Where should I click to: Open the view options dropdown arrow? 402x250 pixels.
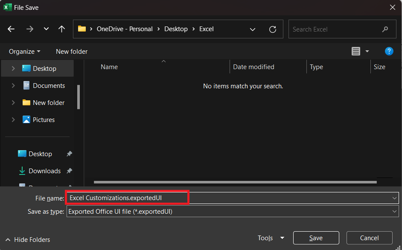tap(367, 51)
